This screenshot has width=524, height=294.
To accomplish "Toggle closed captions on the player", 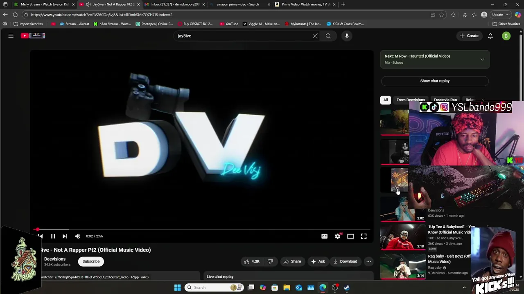I will pyautogui.click(x=324, y=236).
